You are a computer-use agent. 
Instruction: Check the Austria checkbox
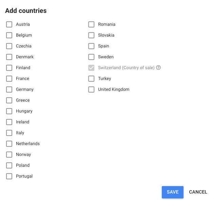pyautogui.click(x=9, y=24)
